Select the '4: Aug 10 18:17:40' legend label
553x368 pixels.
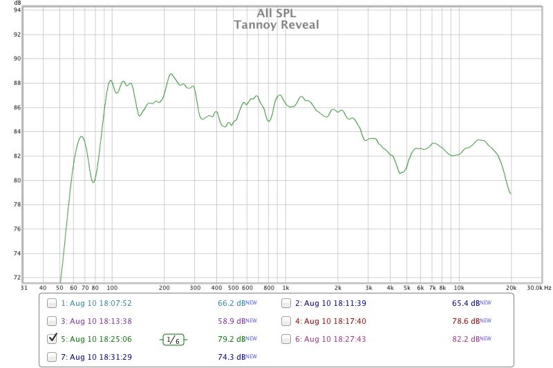[331, 321]
